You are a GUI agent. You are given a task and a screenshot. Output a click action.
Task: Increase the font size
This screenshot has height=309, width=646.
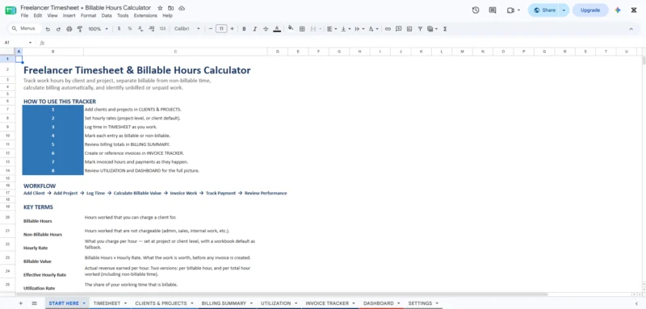(232, 29)
